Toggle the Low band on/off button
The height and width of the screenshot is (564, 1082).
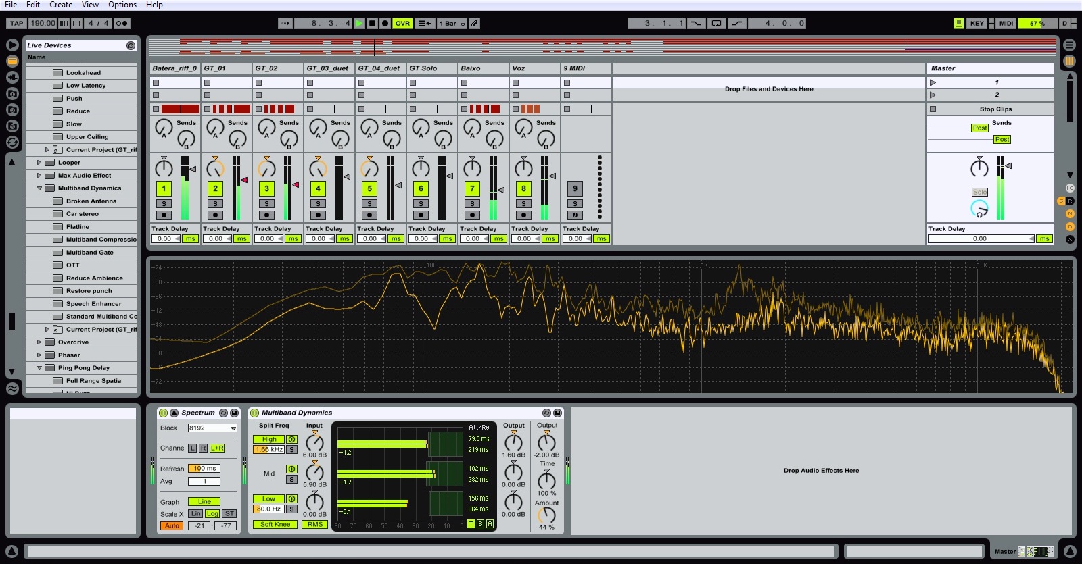(x=291, y=498)
